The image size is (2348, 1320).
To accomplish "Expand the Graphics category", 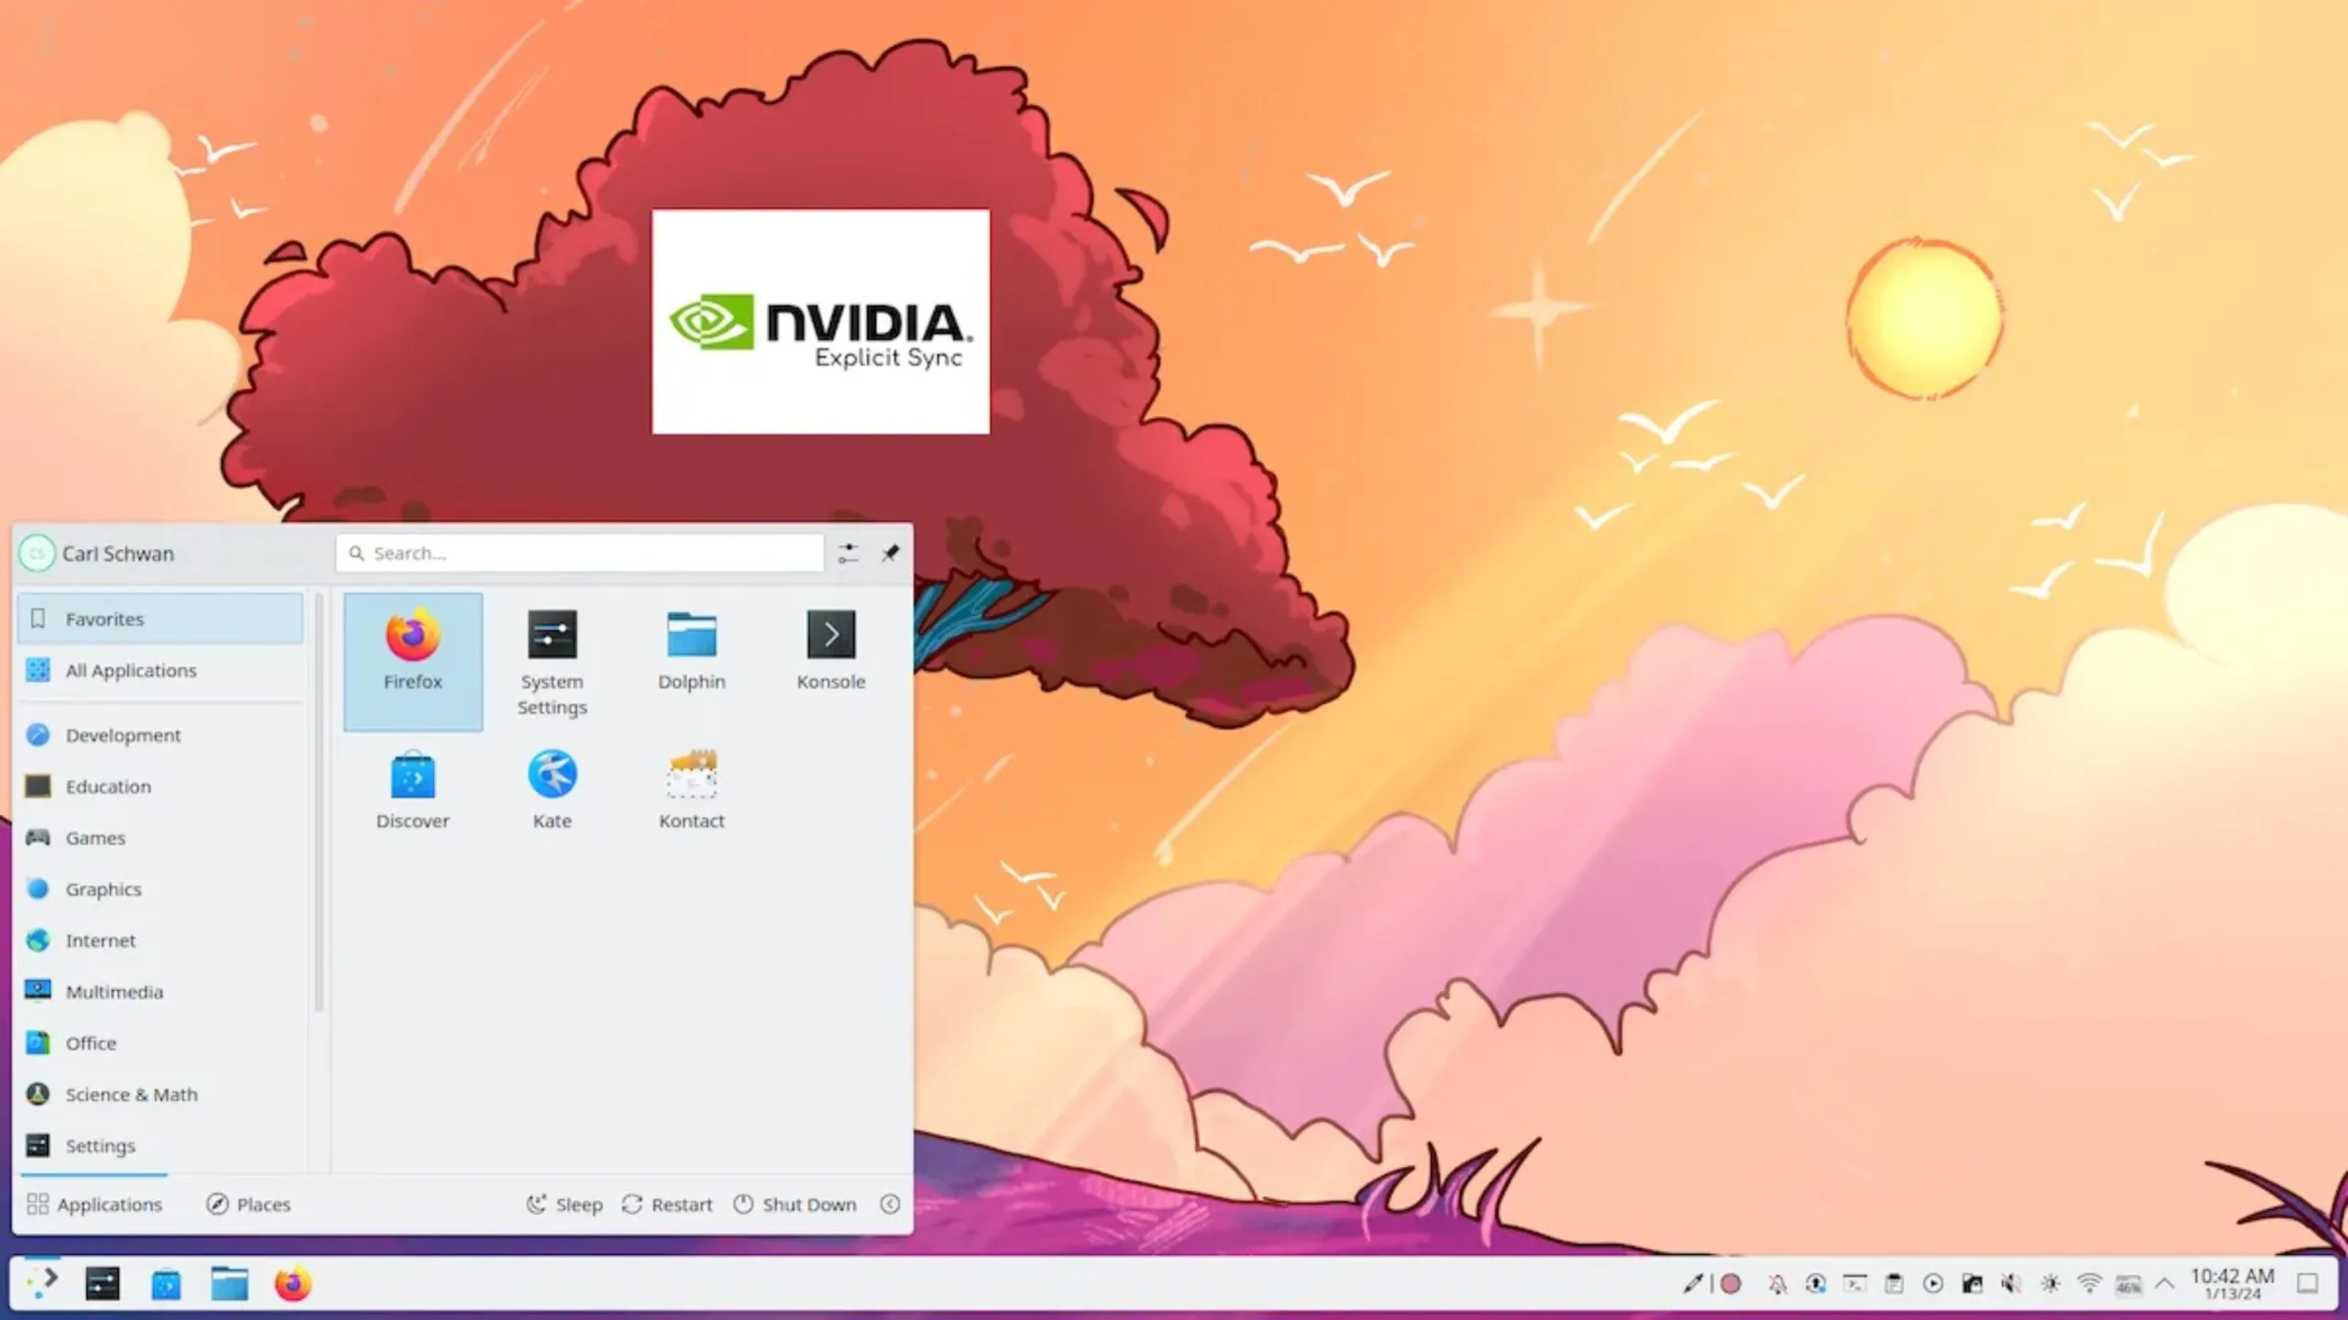I will 102,888.
